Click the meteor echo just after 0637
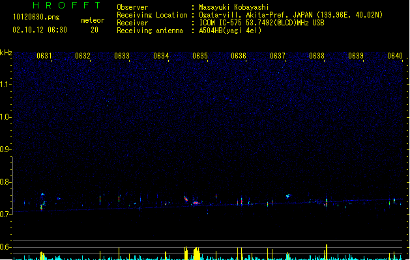 (288, 196)
